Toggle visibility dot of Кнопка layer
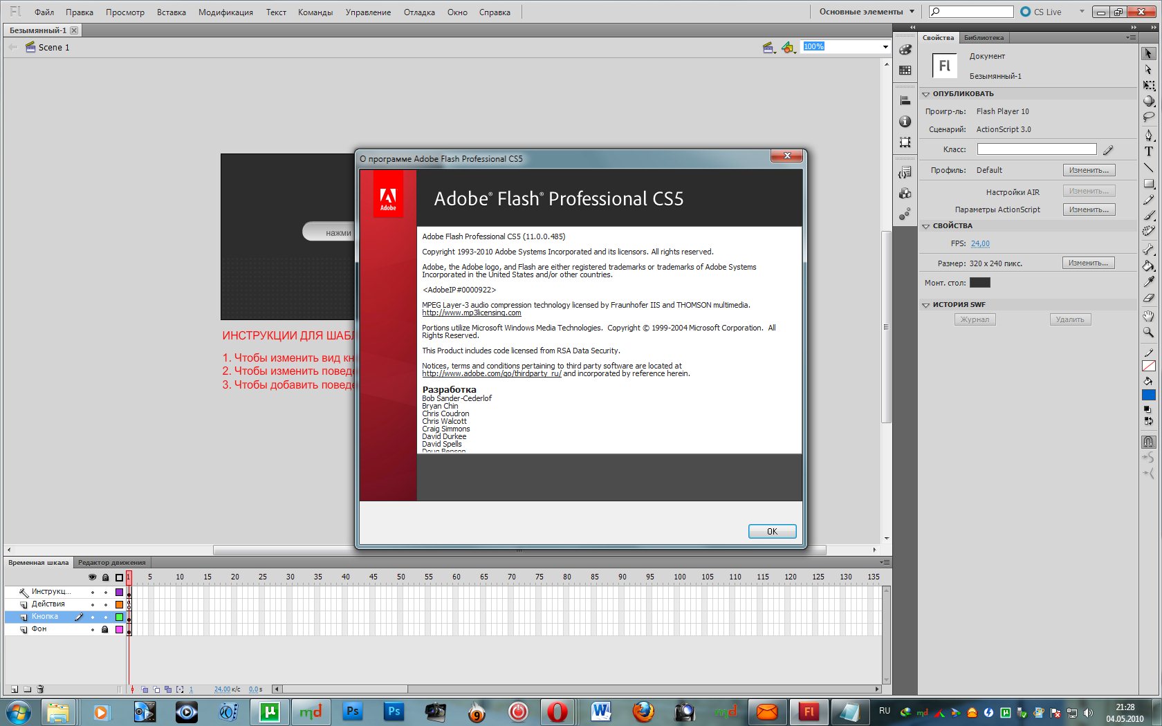 coord(92,617)
